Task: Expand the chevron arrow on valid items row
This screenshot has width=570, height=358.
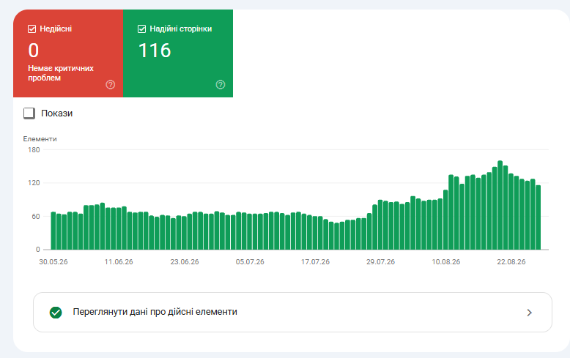Action: tap(529, 313)
